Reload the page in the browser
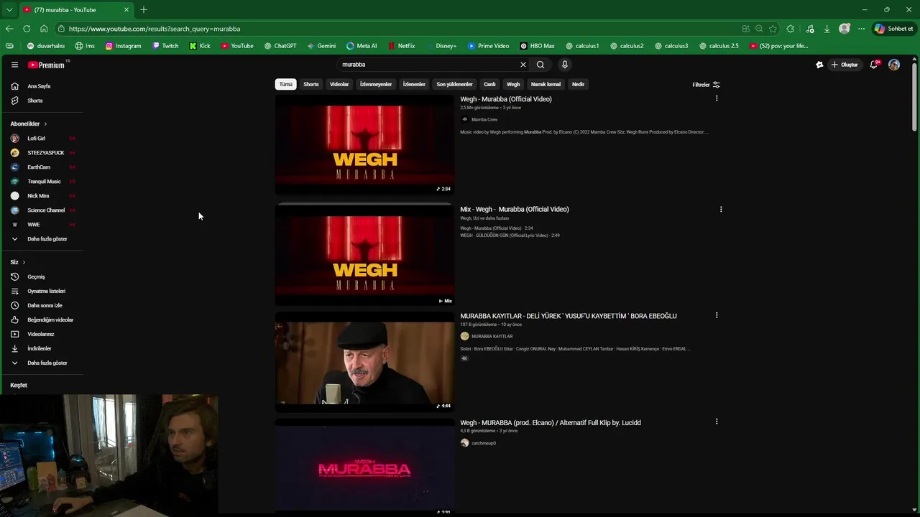 (27, 29)
